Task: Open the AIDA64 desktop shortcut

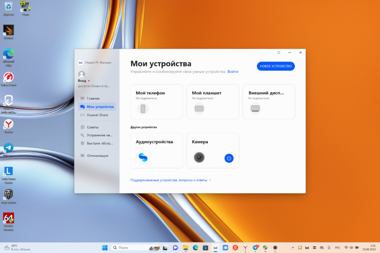Action: pos(8,222)
